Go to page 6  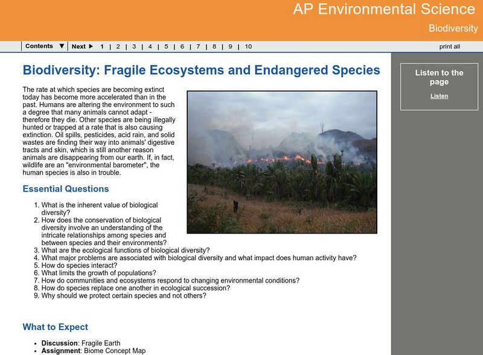182,46
